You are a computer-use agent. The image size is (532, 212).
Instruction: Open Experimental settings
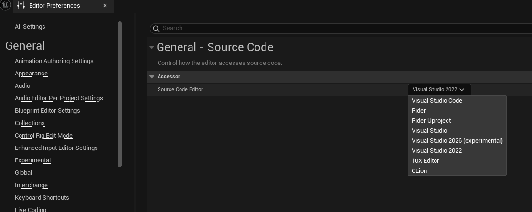[32, 160]
